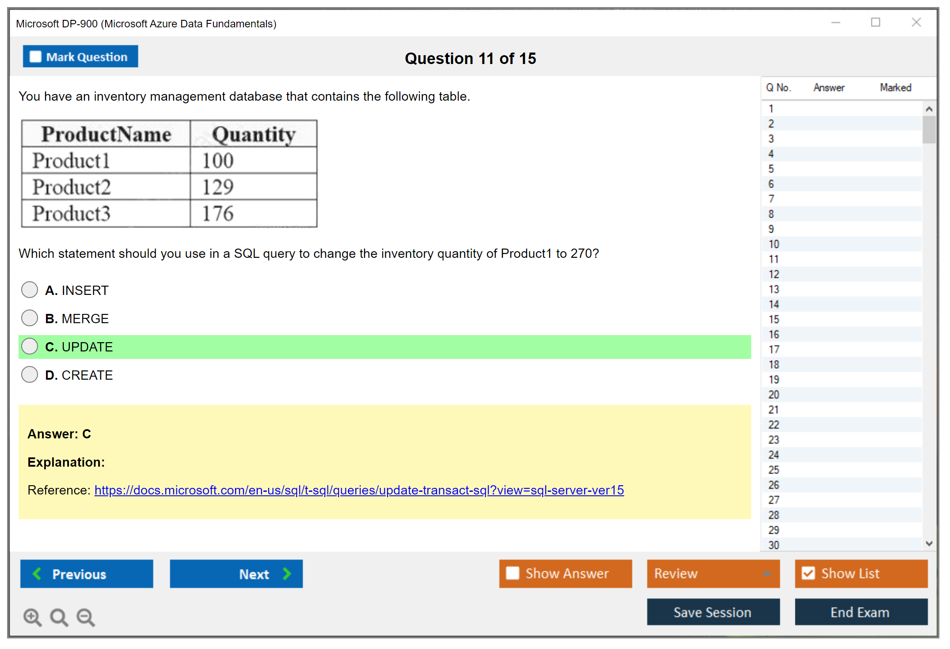This screenshot has width=950, height=649.
Task: Choose radio option C. UPDATE
Action: [x=30, y=347]
